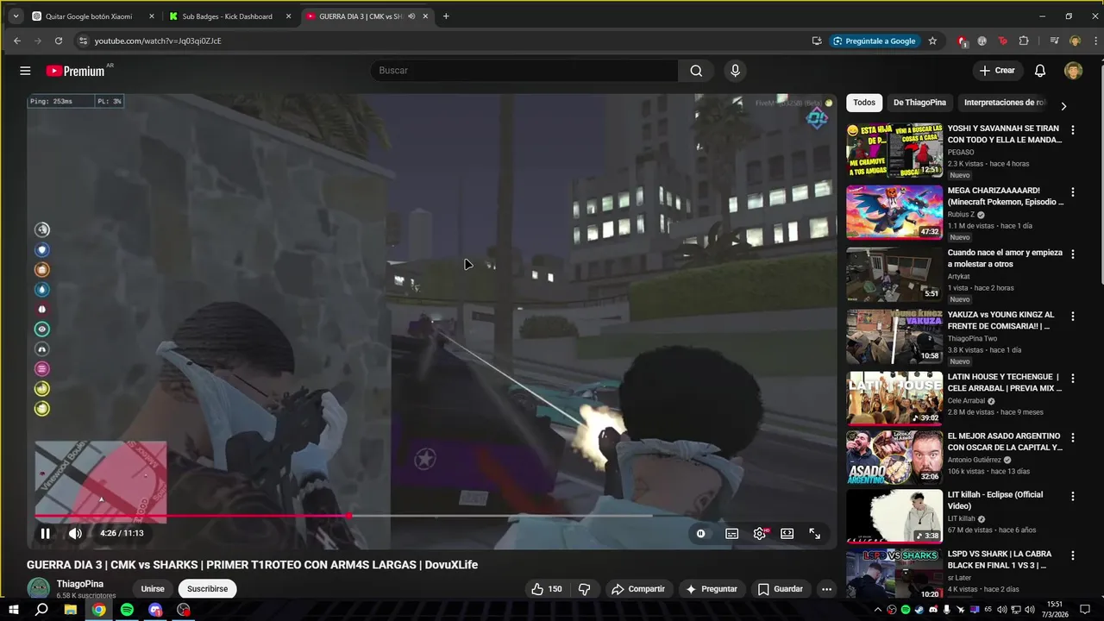Open the YOSHI Y SAVANNAH video thumbnail

point(894,150)
